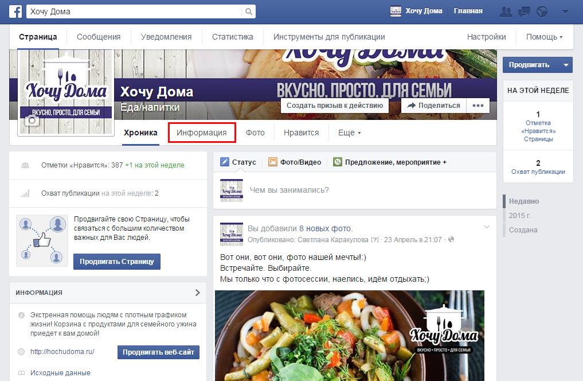Viewport: 583px width, 381px height.
Task: Click the Предложение, мероприятие icon
Action: (337, 162)
